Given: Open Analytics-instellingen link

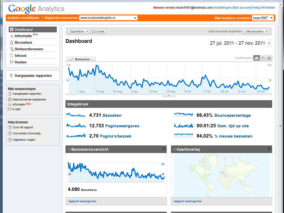Looking at the screenshot, I should pyautogui.click(x=23, y=18).
